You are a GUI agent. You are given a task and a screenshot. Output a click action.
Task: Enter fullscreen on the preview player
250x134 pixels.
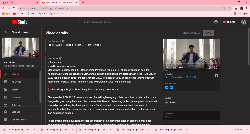tap(215, 68)
